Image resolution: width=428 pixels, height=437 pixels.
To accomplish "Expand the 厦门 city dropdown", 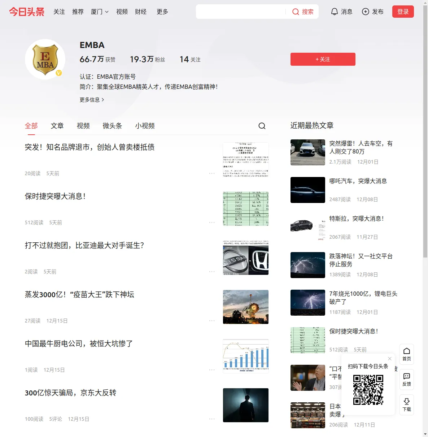I will pyautogui.click(x=100, y=12).
